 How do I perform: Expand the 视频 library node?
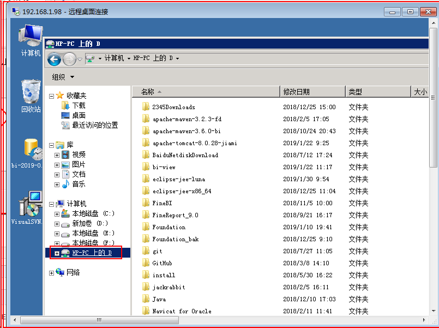pos(57,155)
